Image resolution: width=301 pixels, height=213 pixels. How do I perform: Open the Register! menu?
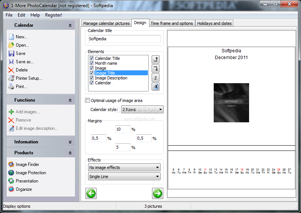click(53, 15)
